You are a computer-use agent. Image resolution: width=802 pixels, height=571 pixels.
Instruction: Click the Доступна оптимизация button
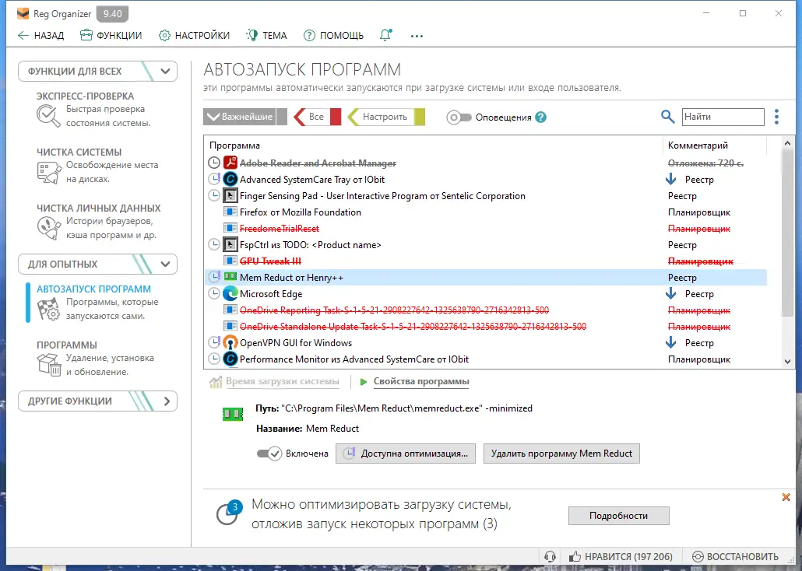tap(406, 454)
